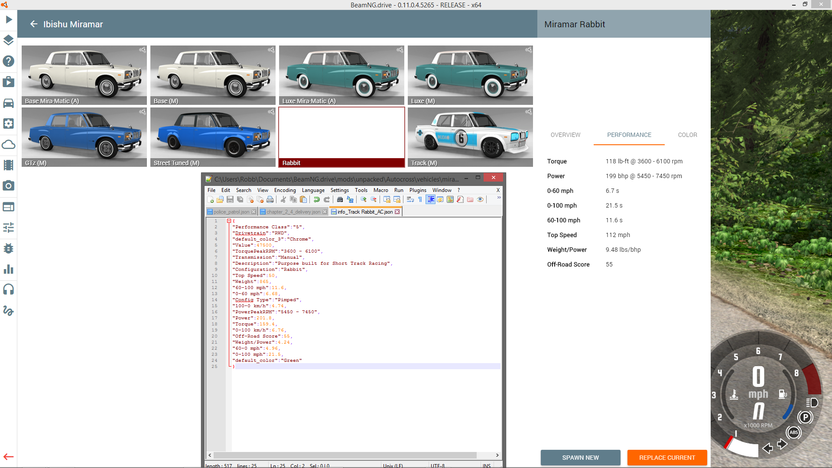
Task: Toggle Show Indent Guide in Notepad++ toolbar
Action: point(430,199)
